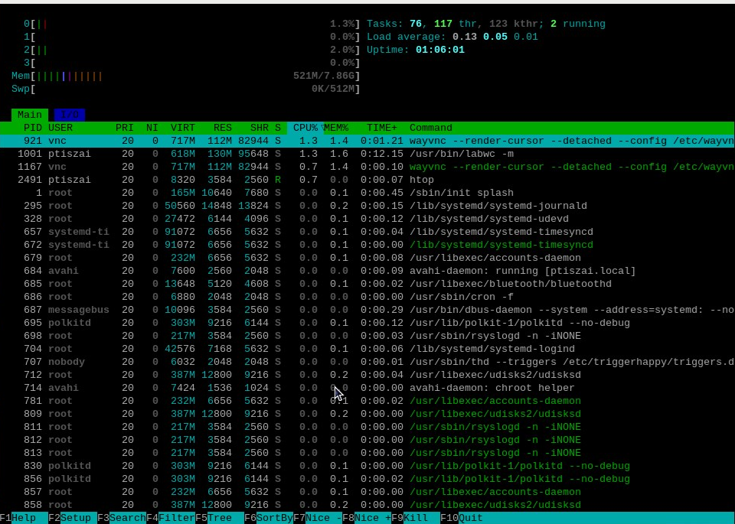Select the avahi-daemon chroot helper row

tap(367, 388)
